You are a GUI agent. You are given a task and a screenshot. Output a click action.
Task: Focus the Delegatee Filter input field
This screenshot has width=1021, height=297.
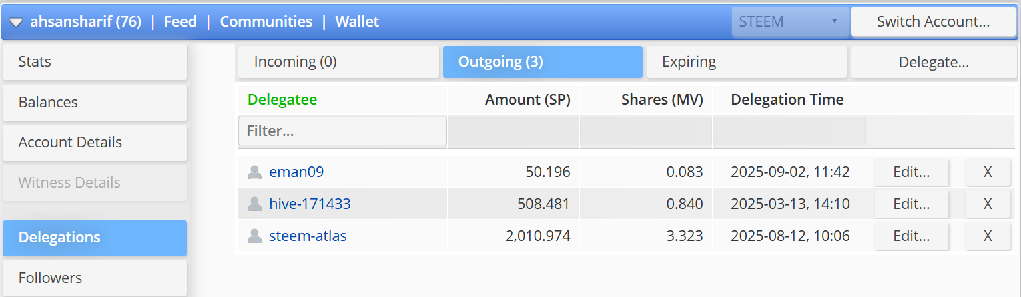(x=342, y=131)
